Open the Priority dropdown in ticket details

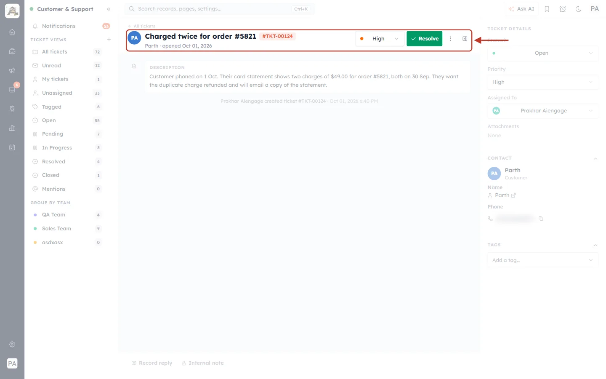(x=543, y=82)
